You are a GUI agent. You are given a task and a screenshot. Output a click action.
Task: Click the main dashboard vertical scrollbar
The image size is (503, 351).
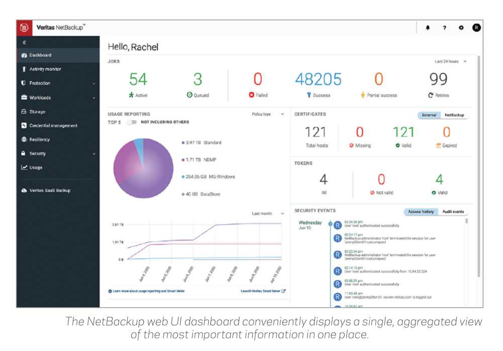(479, 166)
